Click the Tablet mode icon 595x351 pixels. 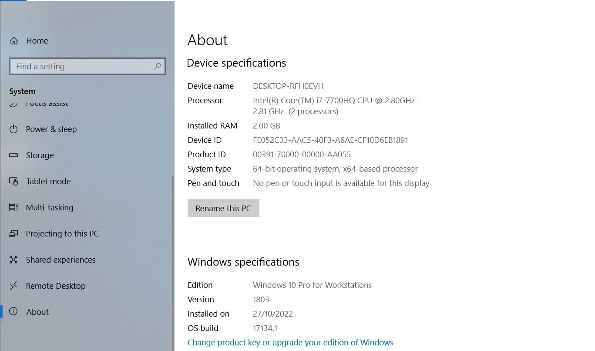pyautogui.click(x=13, y=181)
